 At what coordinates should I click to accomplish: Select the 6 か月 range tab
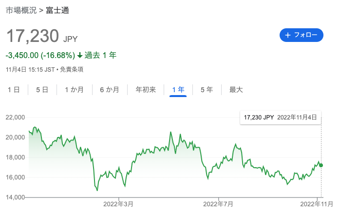tap(110, 90)
